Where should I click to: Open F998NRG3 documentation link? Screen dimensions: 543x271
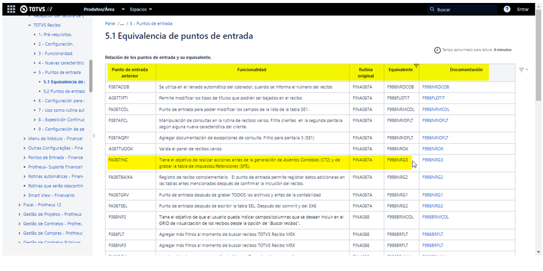(x=432, y=160)
